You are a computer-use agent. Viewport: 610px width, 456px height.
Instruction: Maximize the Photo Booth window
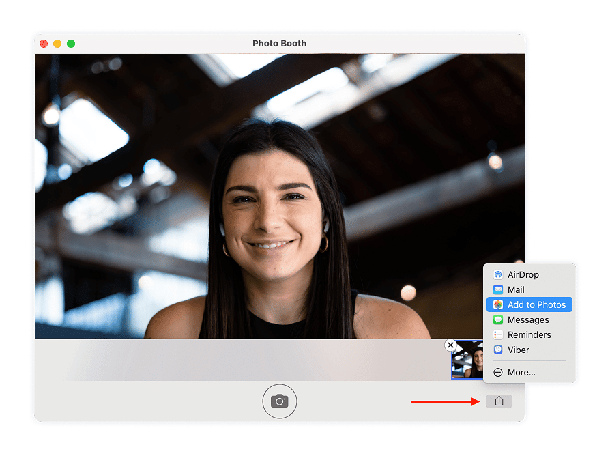click(71, 44)
